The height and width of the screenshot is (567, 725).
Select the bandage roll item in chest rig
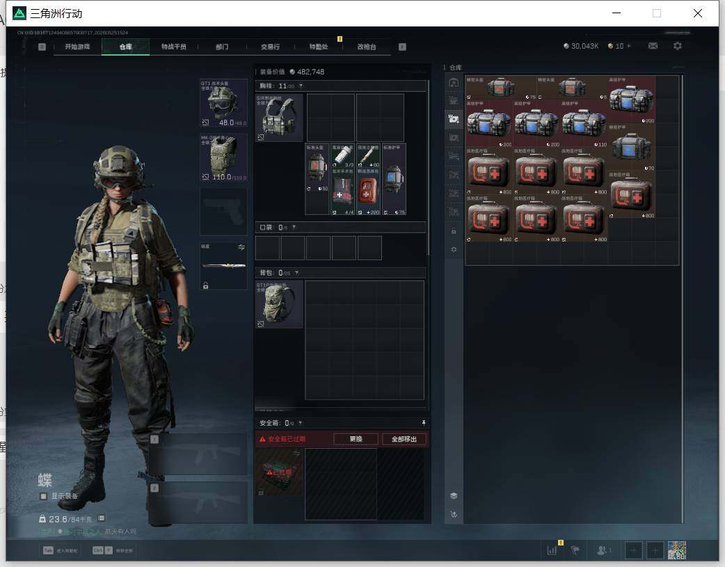click(x=342, y=156)
